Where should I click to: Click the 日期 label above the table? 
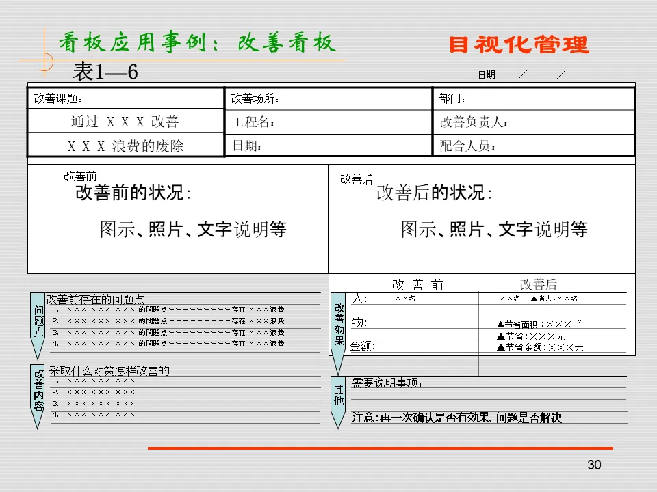(x=487, y=75)
